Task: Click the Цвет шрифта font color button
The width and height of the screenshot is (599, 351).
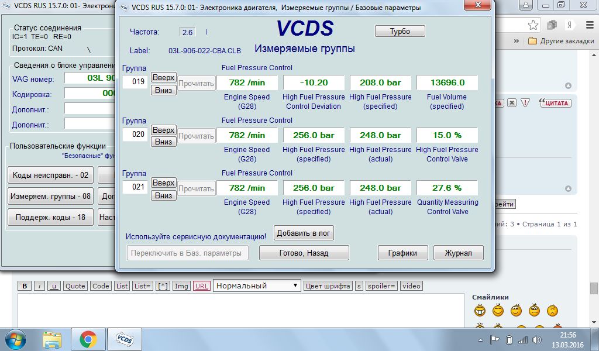Action: (x=328, y=286)
